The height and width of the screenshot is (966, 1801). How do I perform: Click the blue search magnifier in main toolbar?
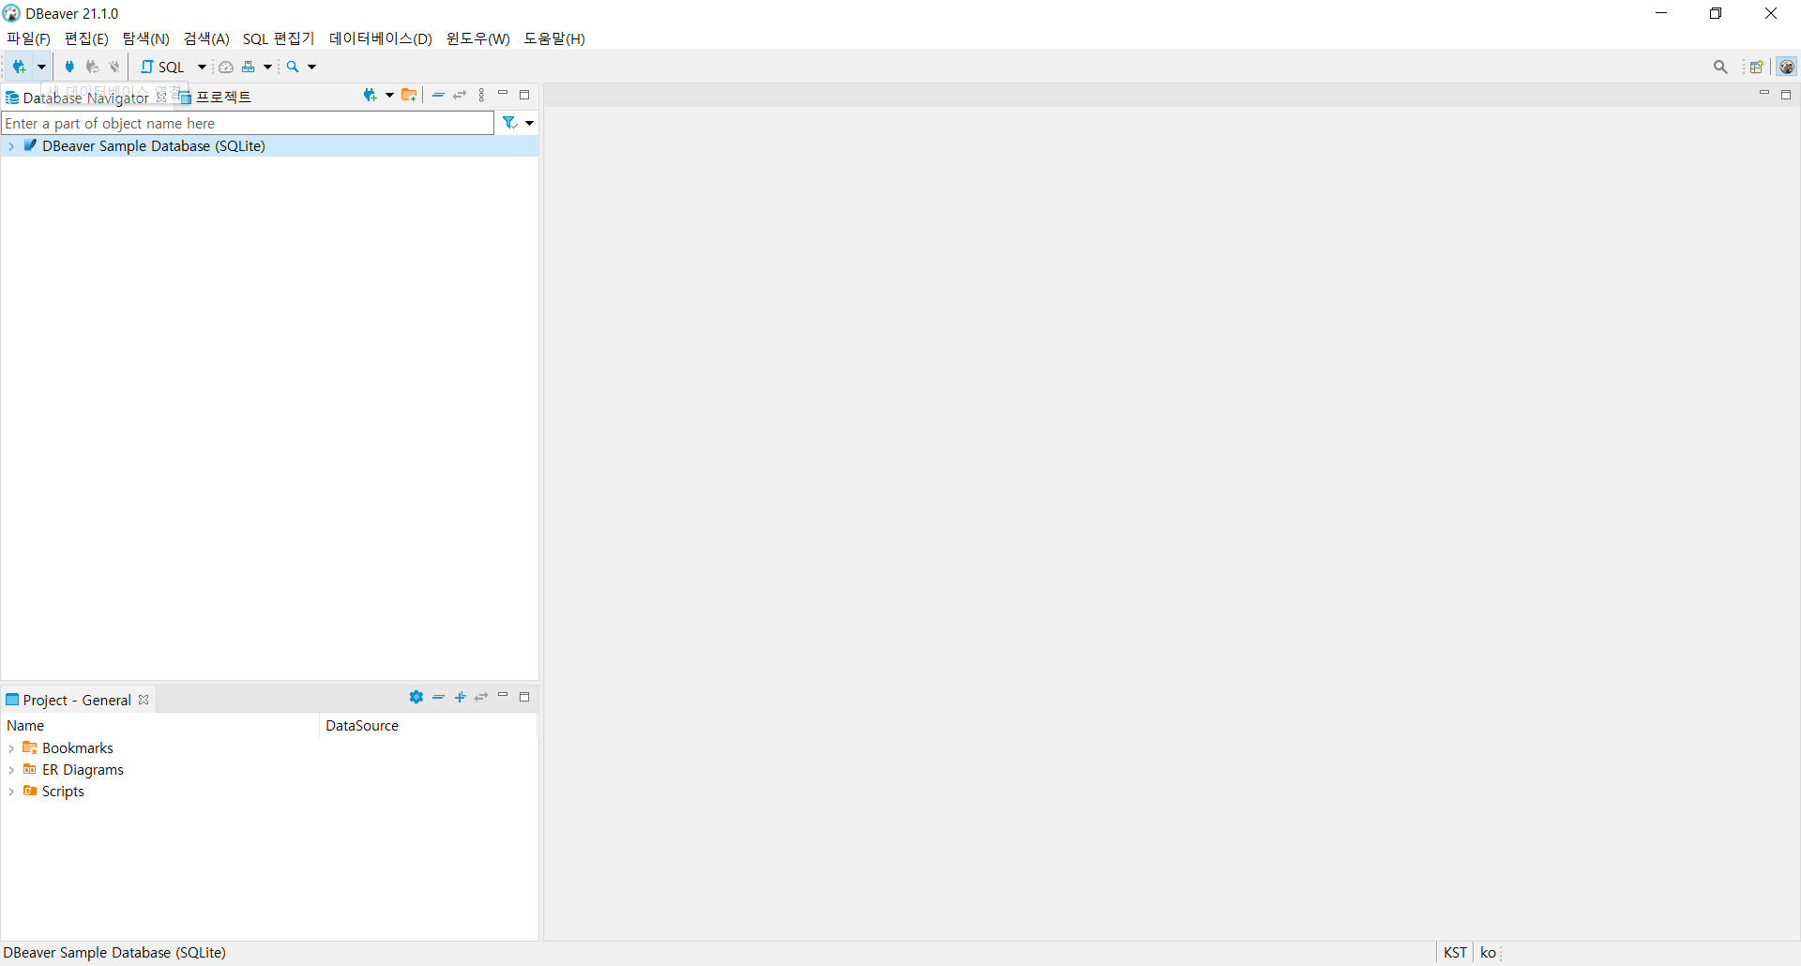(293, 67)
